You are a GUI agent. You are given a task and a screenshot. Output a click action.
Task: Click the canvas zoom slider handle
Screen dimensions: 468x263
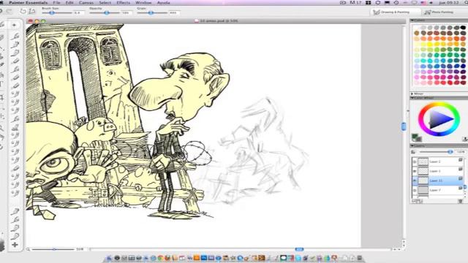coord(54,249)
